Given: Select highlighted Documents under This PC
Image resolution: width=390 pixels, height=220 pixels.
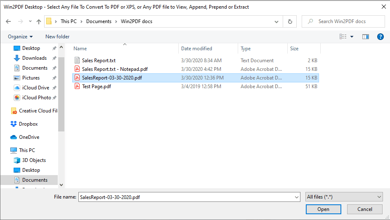Looking at the screenshot, I should coord(29,180).
